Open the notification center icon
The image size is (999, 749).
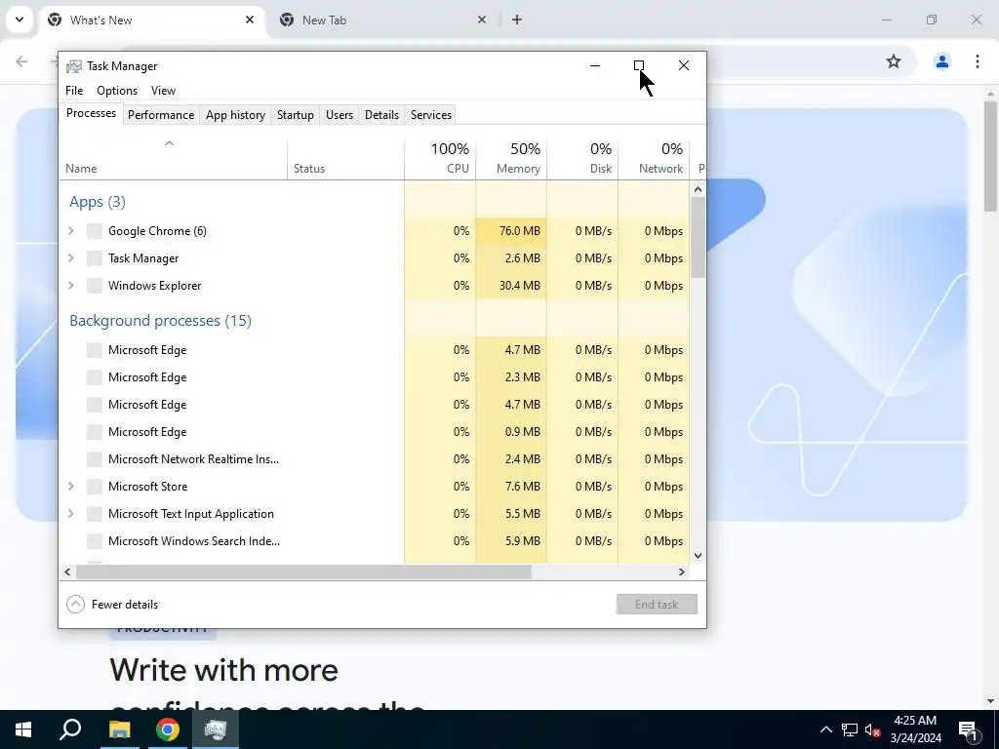[968, 729]
